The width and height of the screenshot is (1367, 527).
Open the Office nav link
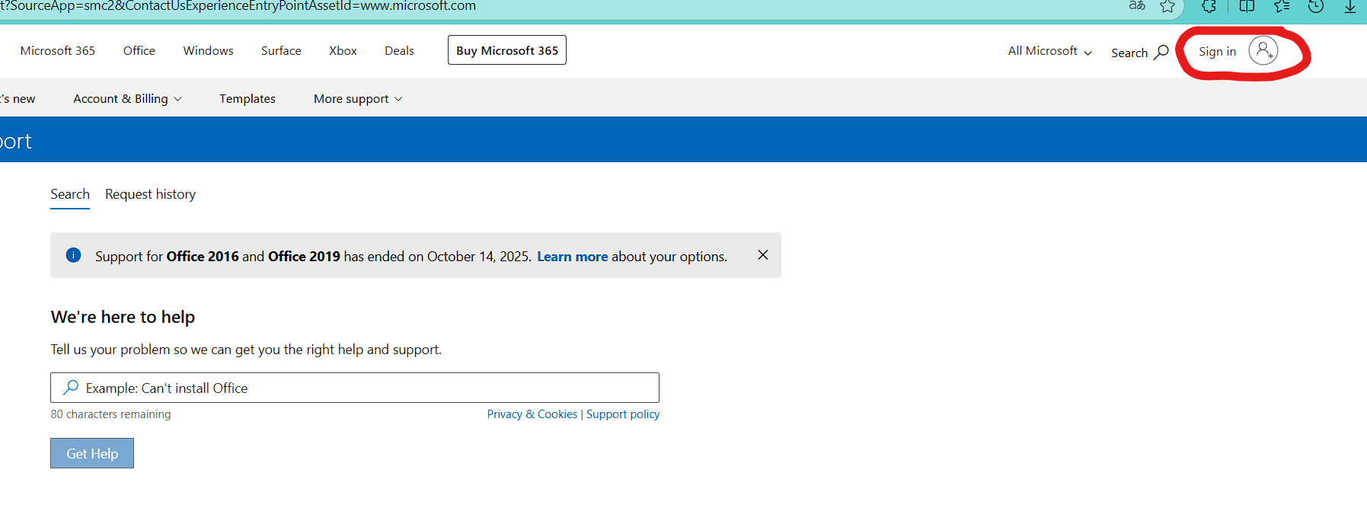point(139,50)
